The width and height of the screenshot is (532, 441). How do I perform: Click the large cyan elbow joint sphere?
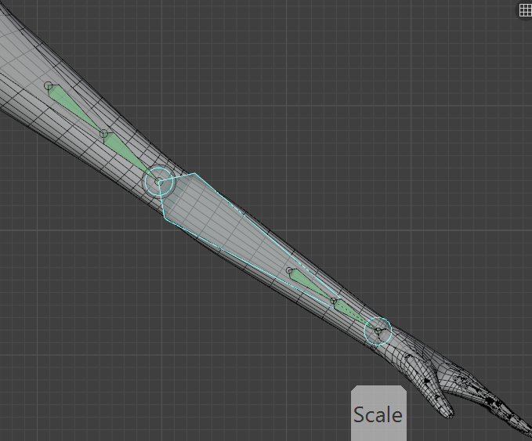tap(159, 182)
